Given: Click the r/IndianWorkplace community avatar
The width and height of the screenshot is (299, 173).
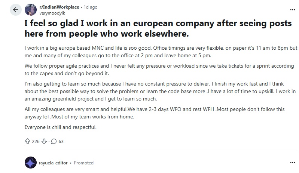Looking at the screenshot, I should [x=30, y=10].
